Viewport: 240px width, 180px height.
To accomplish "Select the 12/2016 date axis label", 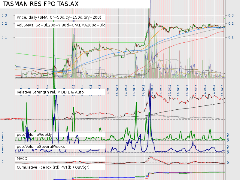I will coord(214,90).
